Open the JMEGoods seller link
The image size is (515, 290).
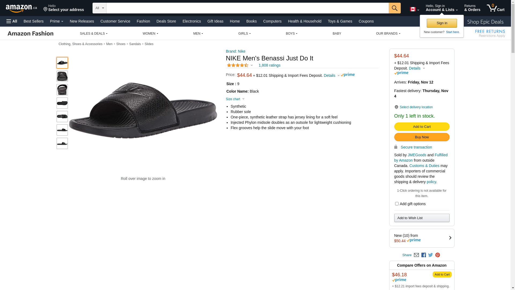[x=417, y=155]
